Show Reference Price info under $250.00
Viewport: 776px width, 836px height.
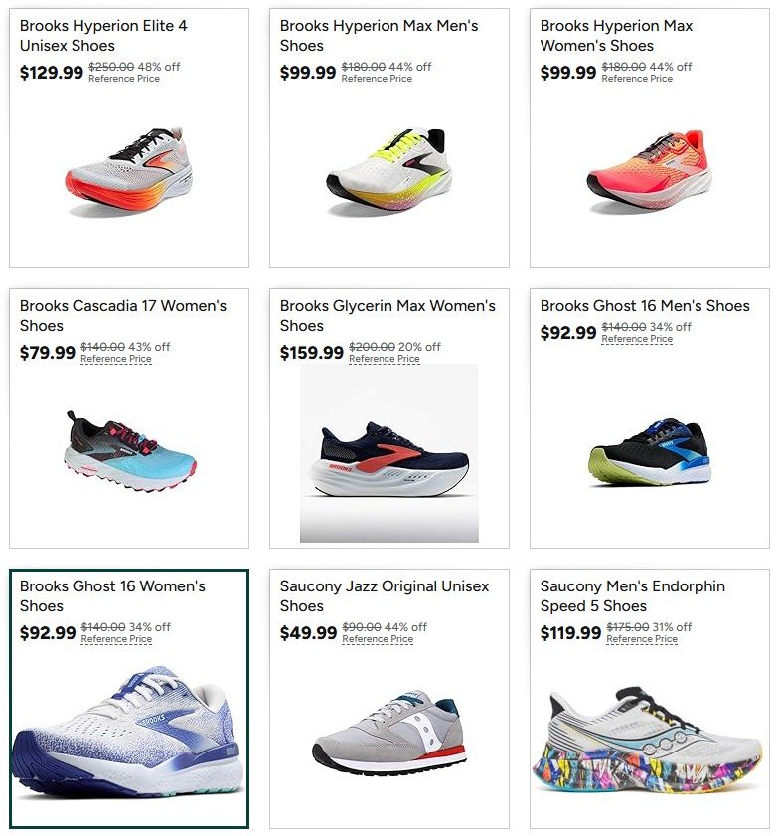point(124,79)
